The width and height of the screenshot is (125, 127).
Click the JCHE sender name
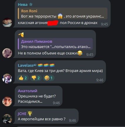pyautogui.click(x=22, y=114)
